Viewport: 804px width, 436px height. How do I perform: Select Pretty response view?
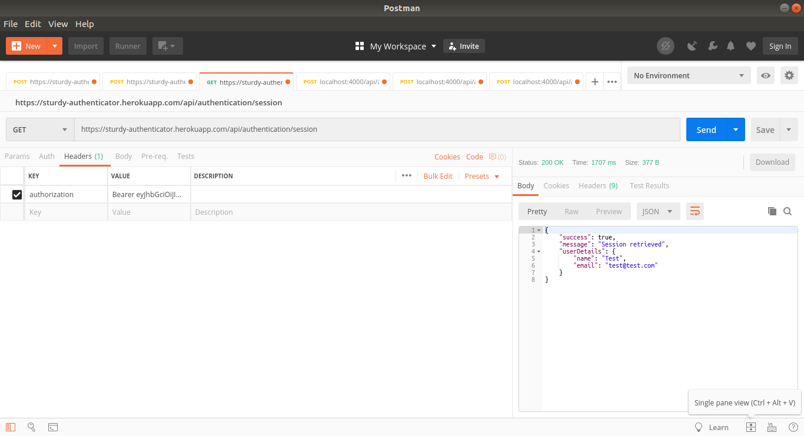[537, 211]
